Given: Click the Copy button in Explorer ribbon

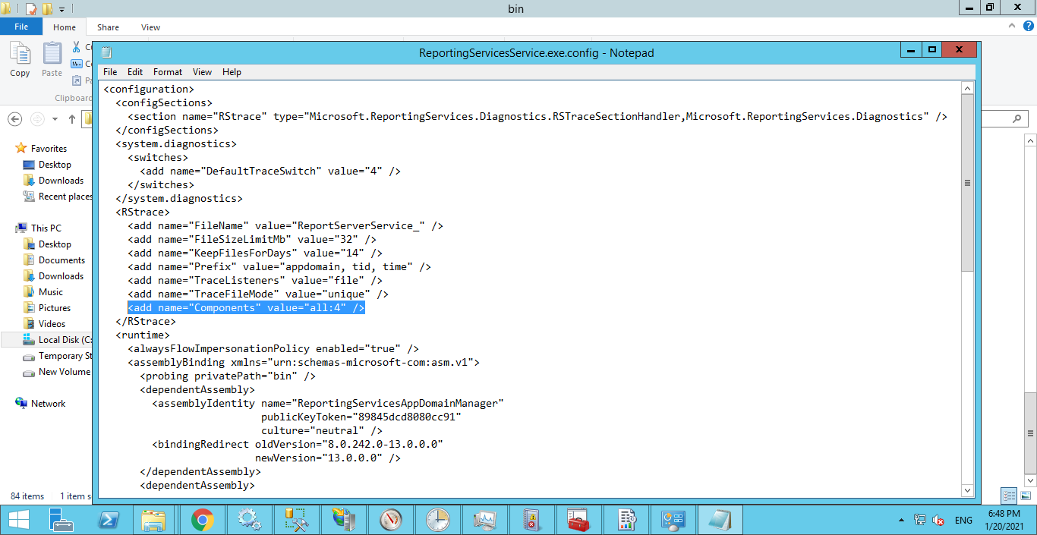Looking at the screenshot, I should [x=20, y=59].
